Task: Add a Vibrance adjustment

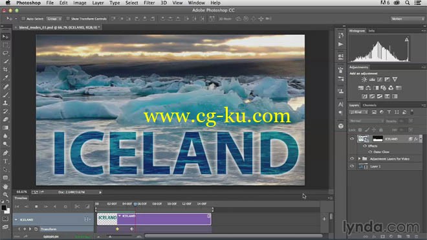Action: [x=395, y=80]
